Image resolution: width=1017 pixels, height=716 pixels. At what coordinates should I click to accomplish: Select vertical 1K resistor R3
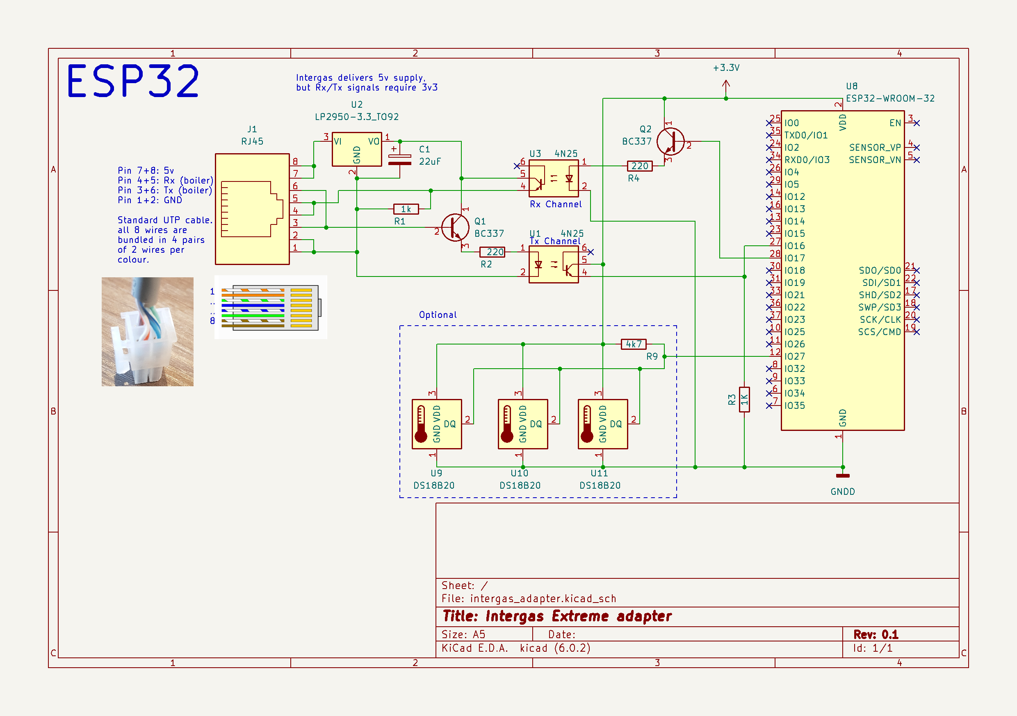744,399
